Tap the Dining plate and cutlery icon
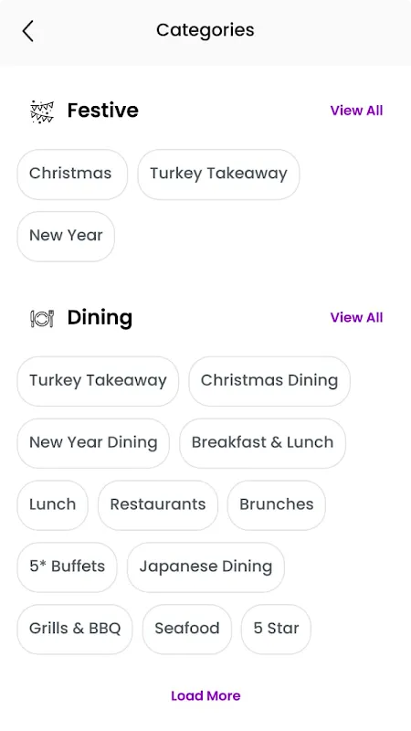The image size is (411, 731). (42, 318)
